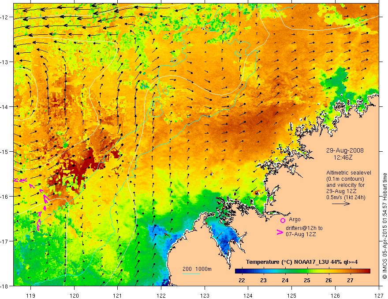This screenshot has height=299, width=388.
Task: Click the Temperature NOAA17_L3U title text
Action: coord(302,262)
